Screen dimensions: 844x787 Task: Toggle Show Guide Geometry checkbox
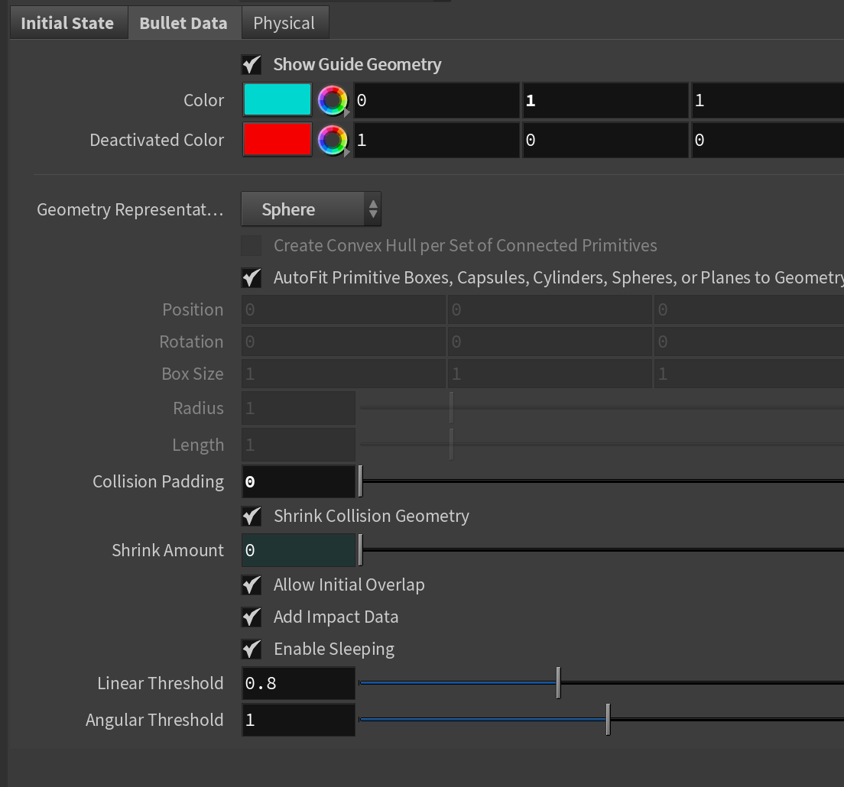(252, 64)
